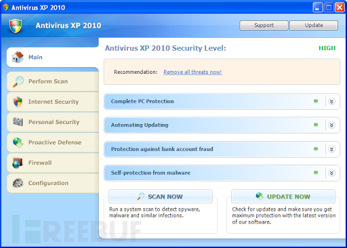
Task: Click the house icon beside Main
Action: coord(18,57)
